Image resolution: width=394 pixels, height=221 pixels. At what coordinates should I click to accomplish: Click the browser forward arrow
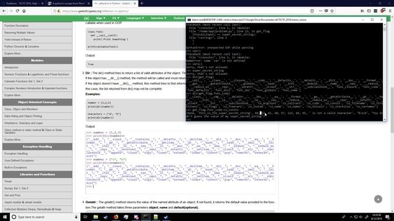coord(11,11)
